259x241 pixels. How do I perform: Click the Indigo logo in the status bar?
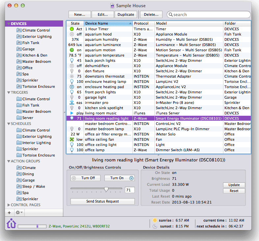(x=11, y=223)
